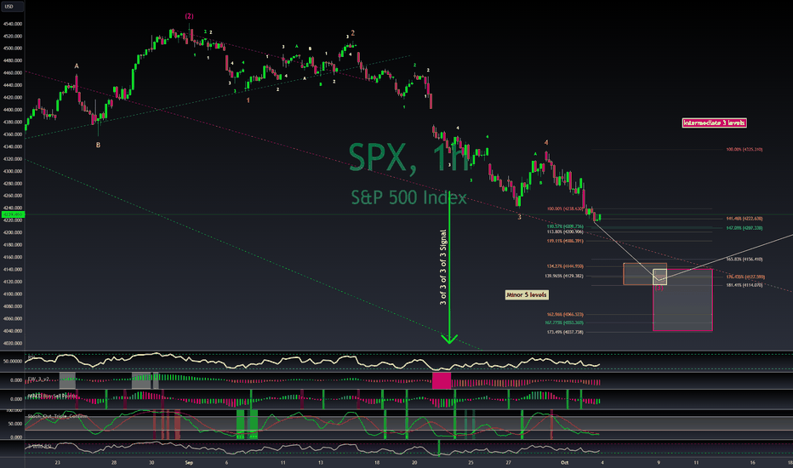
Task: Select the magenta (3) target wave label
Action: pyautogui.click(x=659, y=288)
